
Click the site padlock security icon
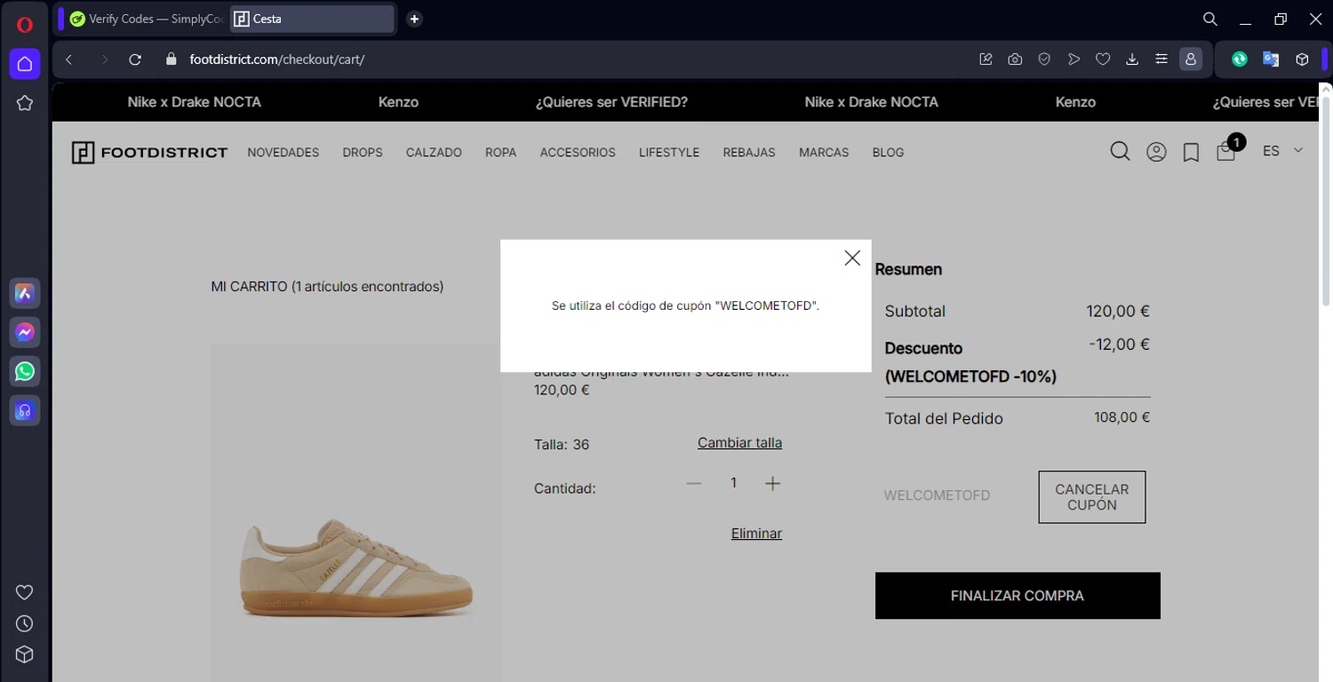coord(172,59)
